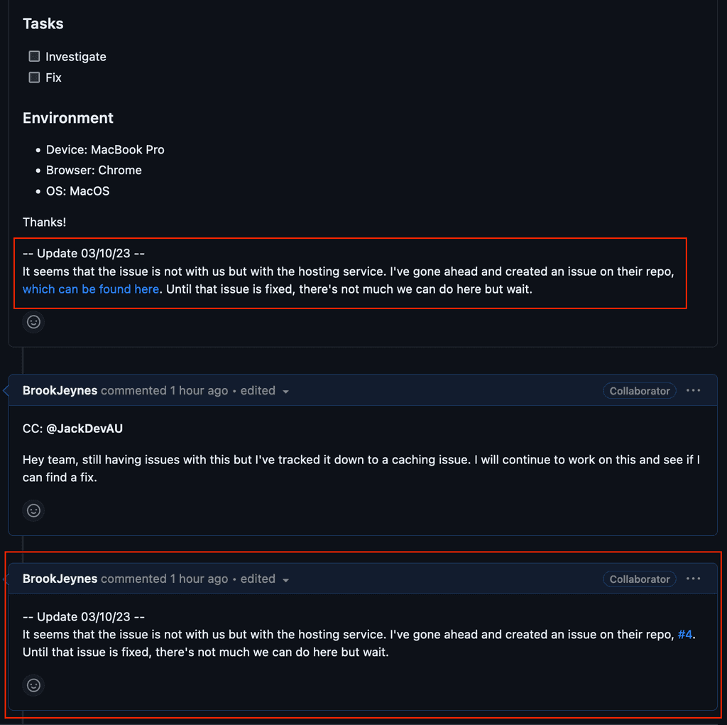Open the options menu on the bottom BrookJeynes comment

[x=694, y=579]
